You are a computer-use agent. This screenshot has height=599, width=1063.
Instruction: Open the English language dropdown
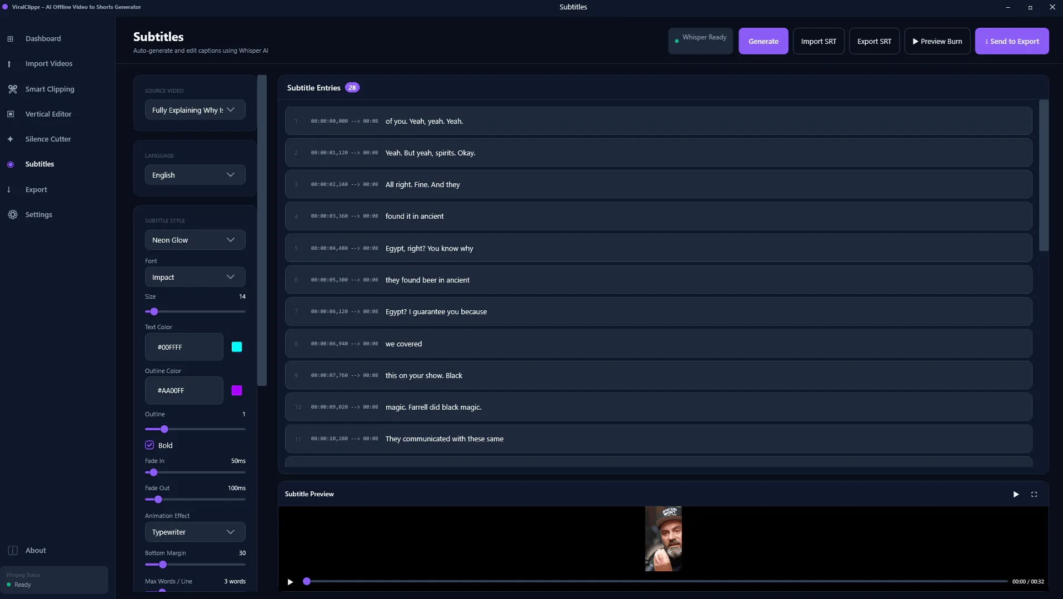point(195,175)
